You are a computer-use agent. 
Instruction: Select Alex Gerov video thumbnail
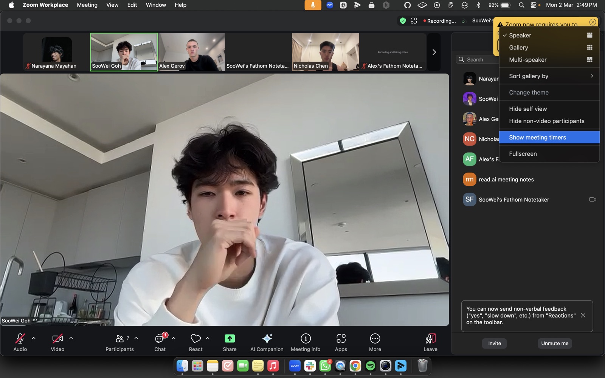[x=192, y=52]
